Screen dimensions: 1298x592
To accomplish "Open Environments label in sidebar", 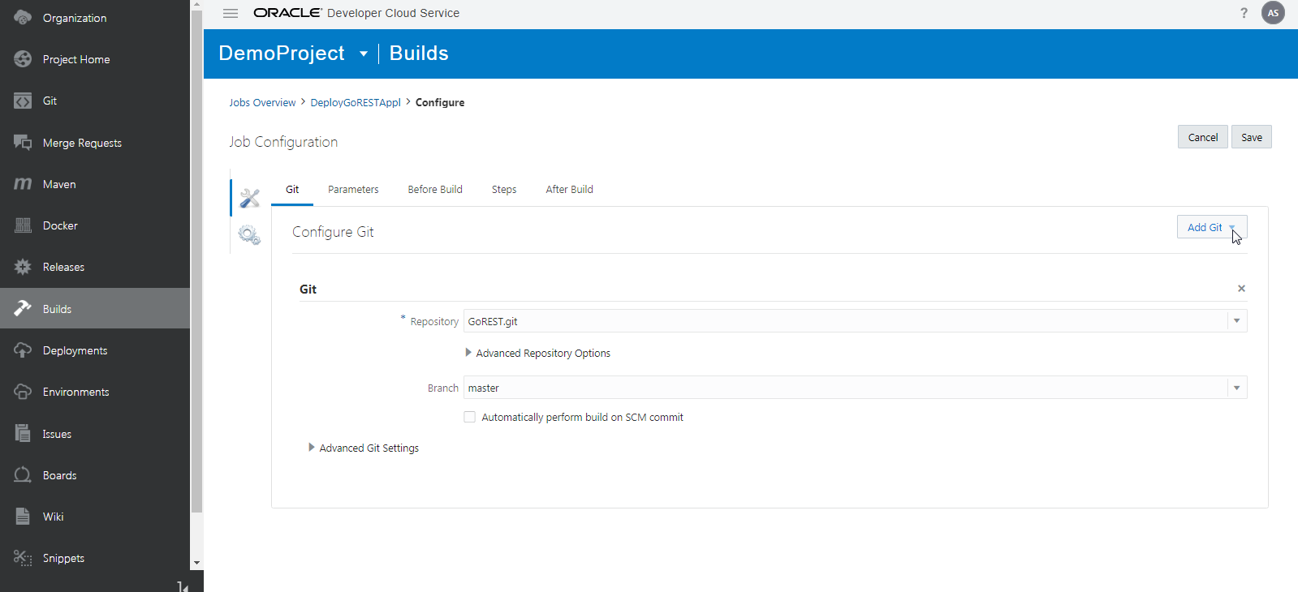I will coord(75,392).
